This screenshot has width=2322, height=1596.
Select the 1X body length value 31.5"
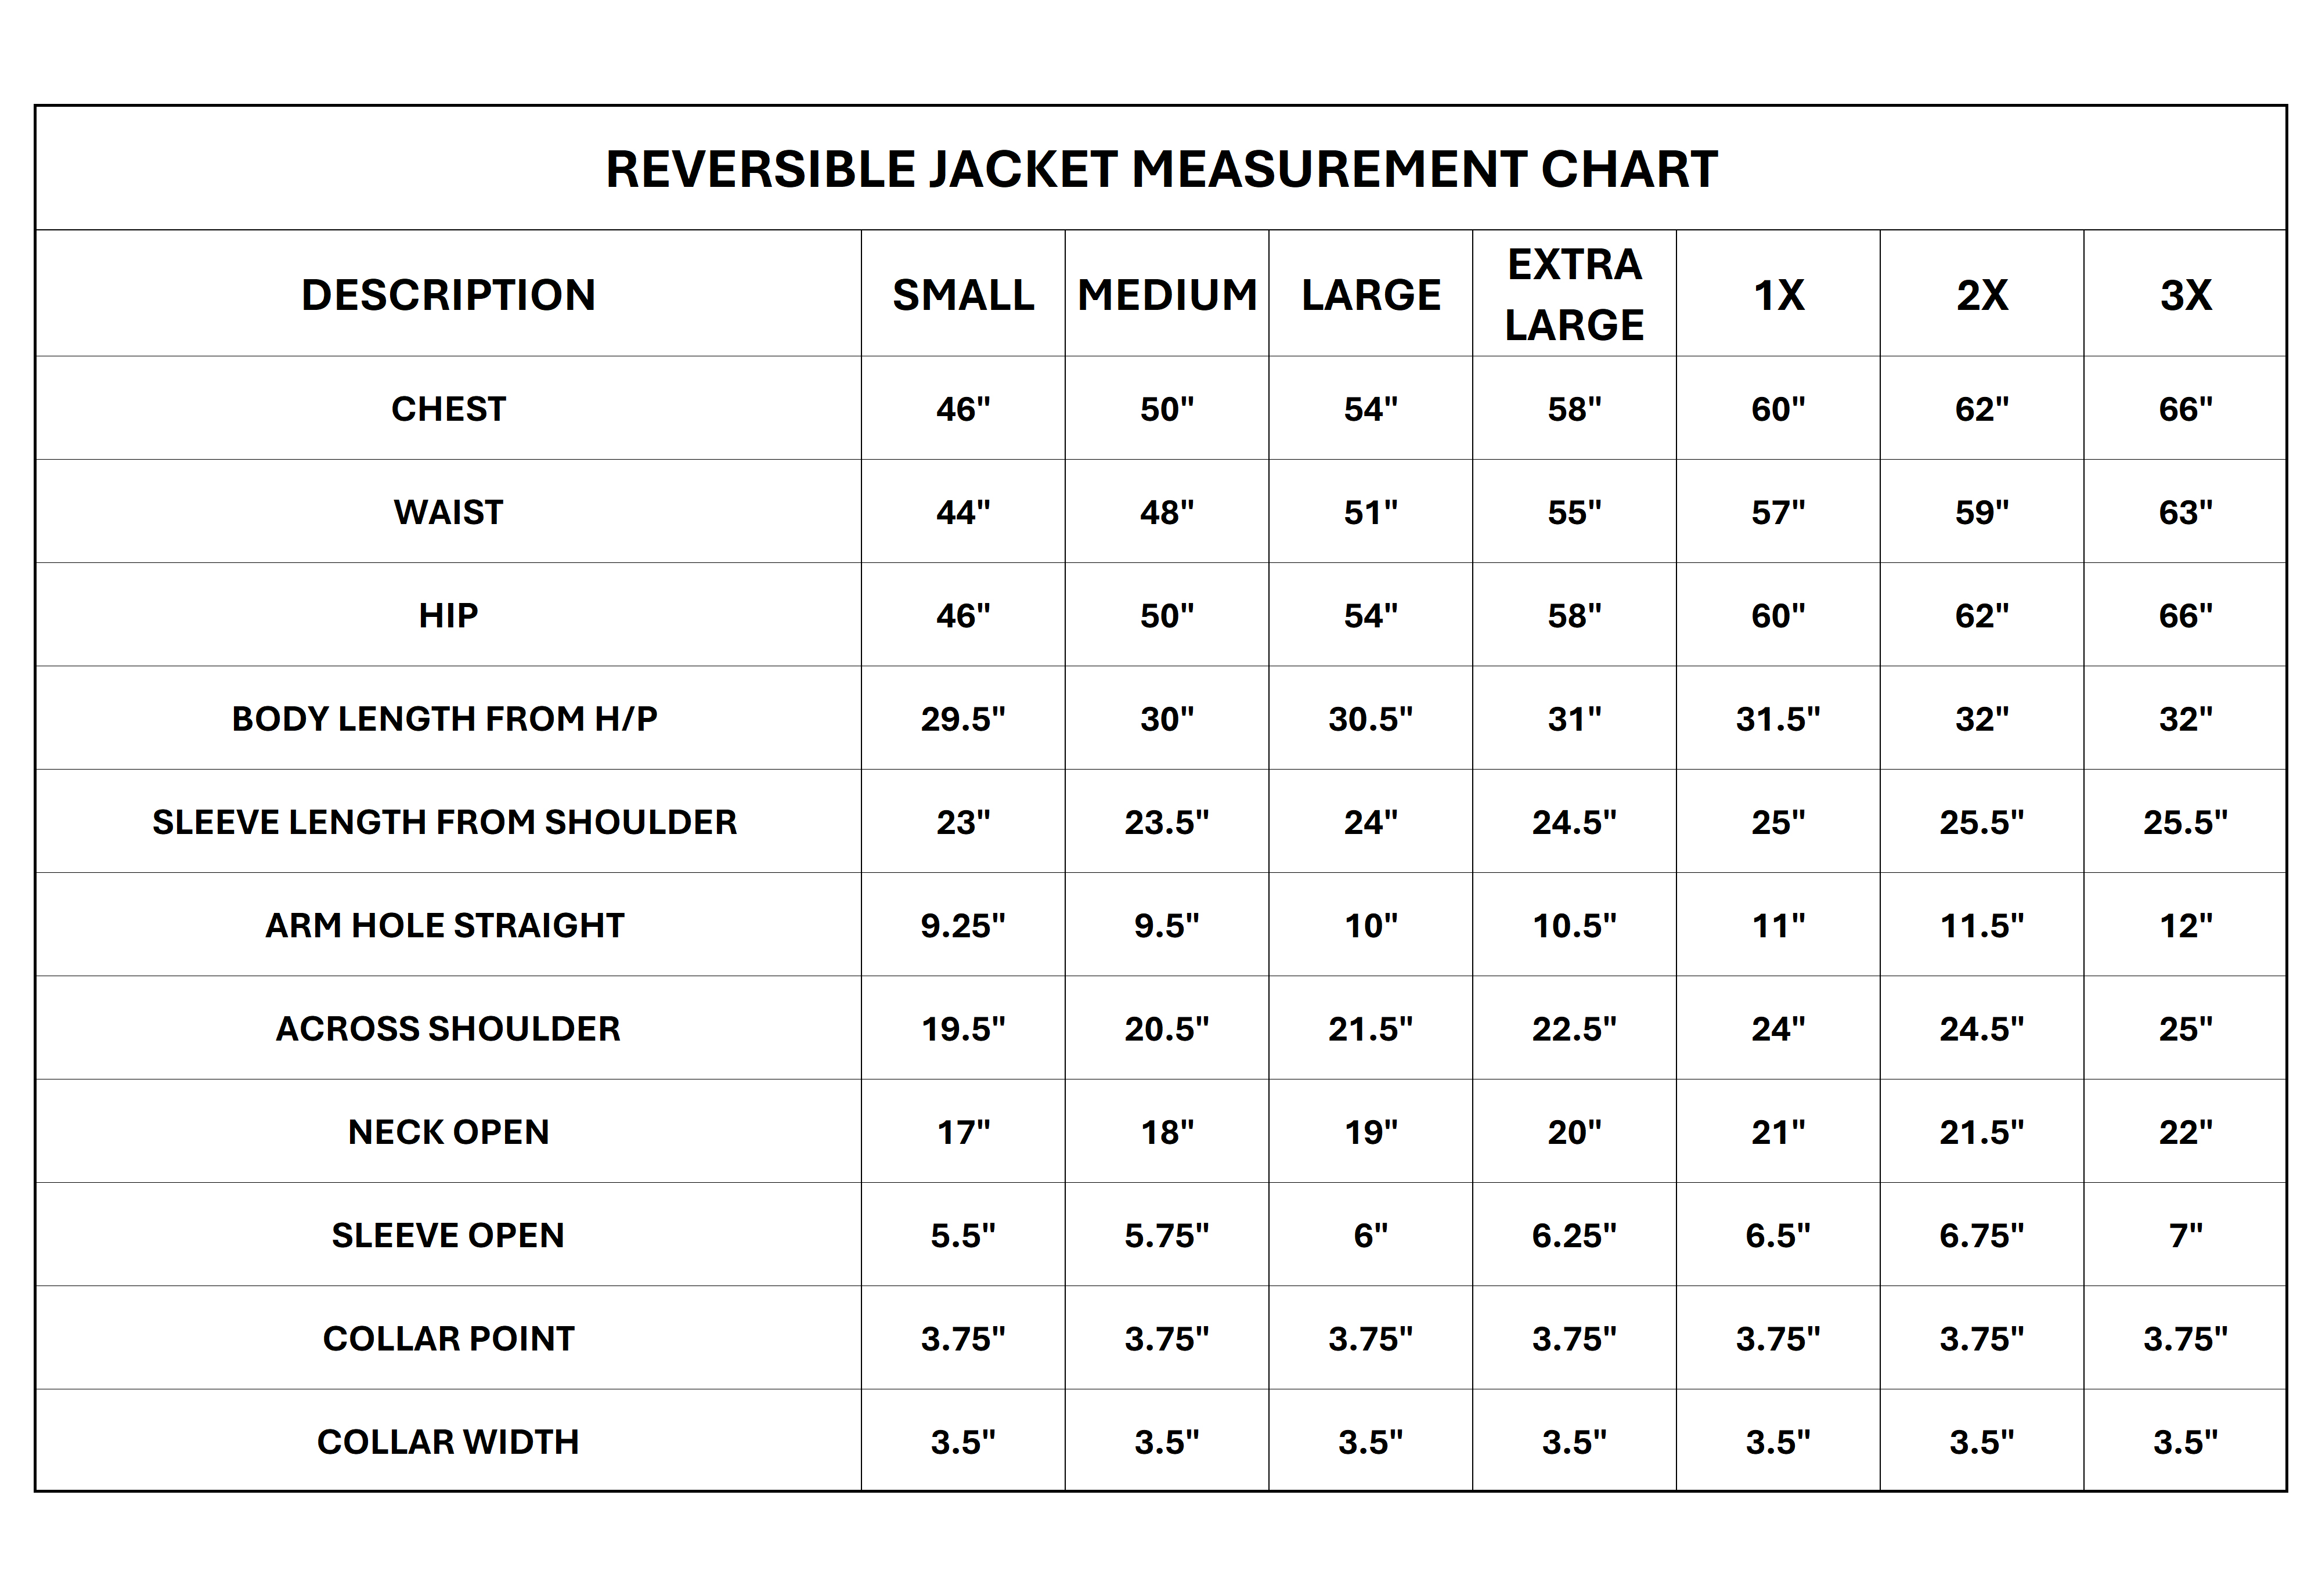1778,719
